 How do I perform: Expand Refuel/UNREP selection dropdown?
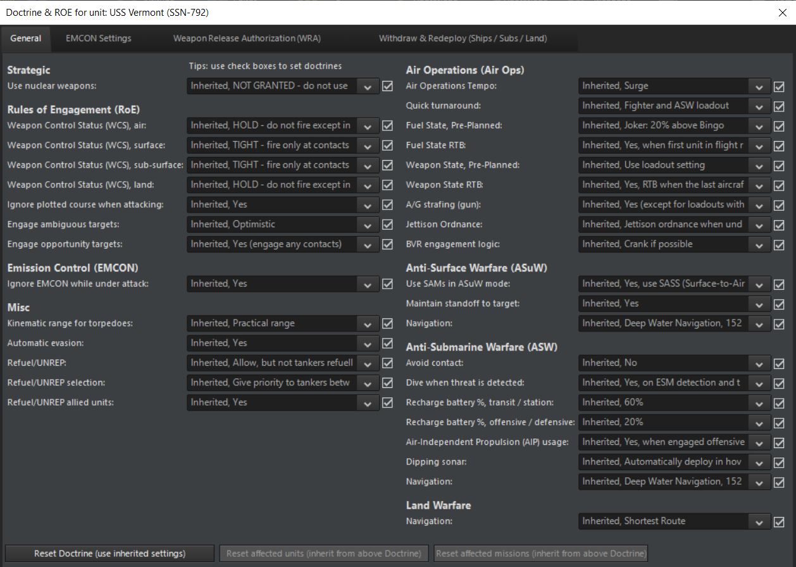(x=368, y=383)
